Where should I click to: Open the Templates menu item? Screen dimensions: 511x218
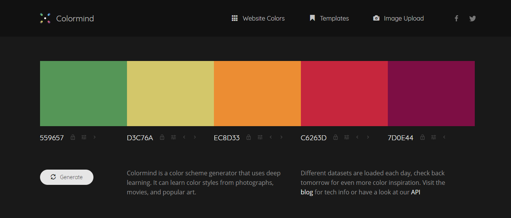329,18
